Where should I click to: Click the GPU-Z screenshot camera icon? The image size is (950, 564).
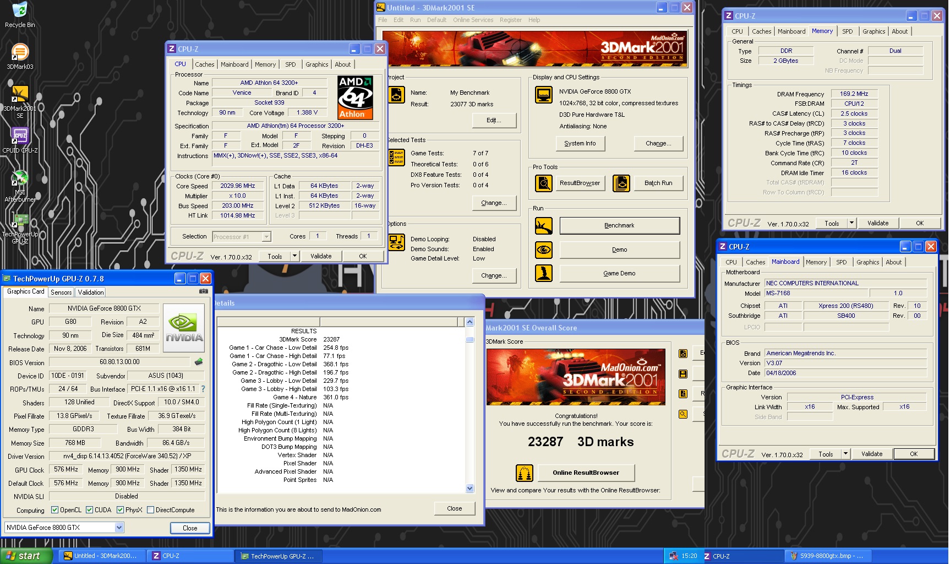203,291
